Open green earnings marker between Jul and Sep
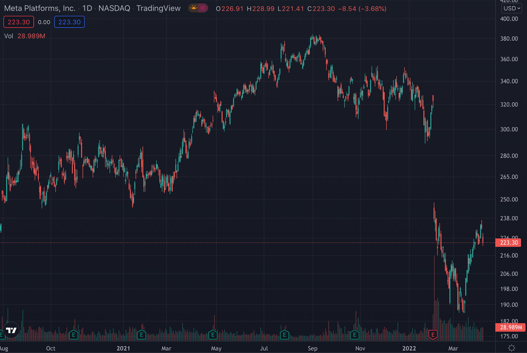This screenshot has height=353, width=527. (x=284, y=335)
